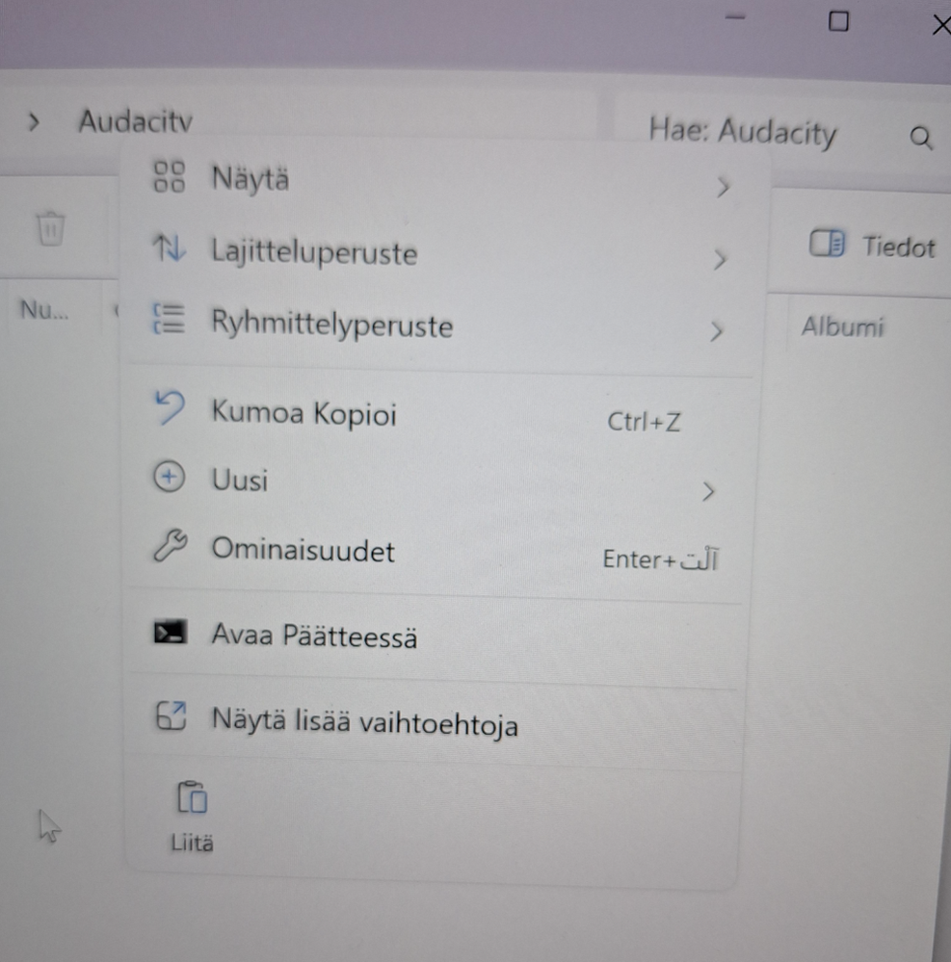
Task: Open the Näytä menu entry
Action: click(442, 180)
